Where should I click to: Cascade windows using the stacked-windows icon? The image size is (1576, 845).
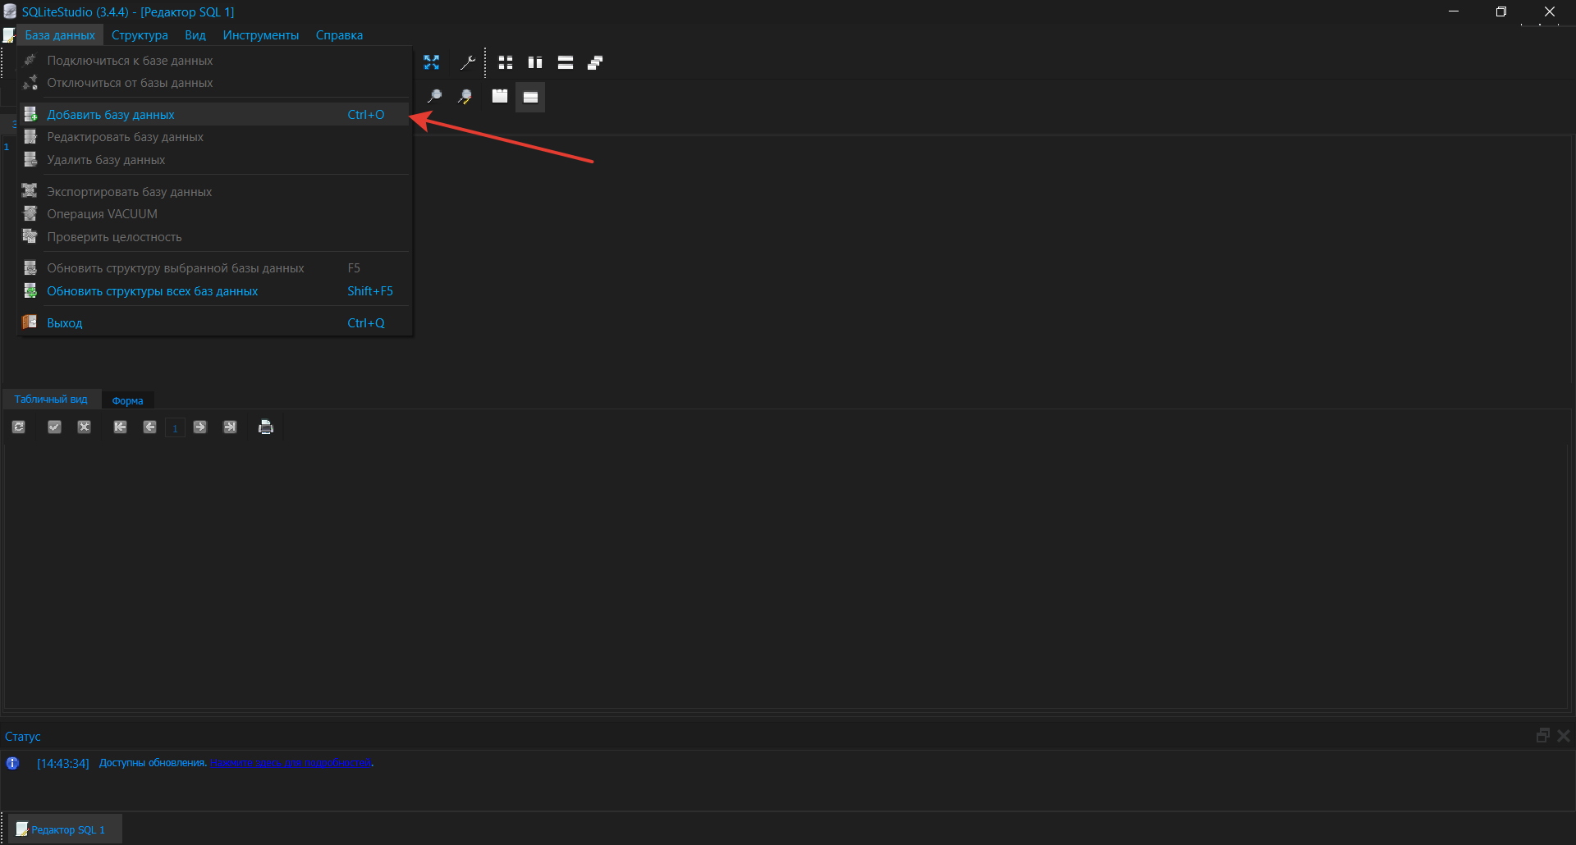[595, 62]
